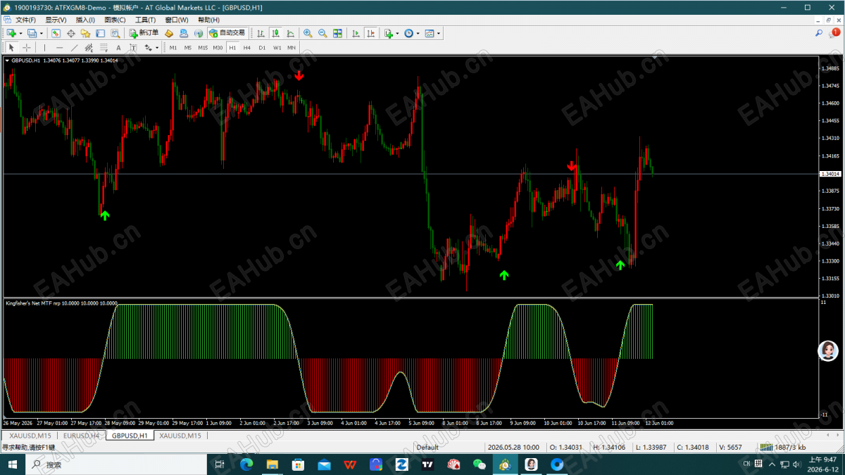Viewport: 845px width, 475px height.
Task: Open WeChat from the taskbar
Action: point(480,464)
